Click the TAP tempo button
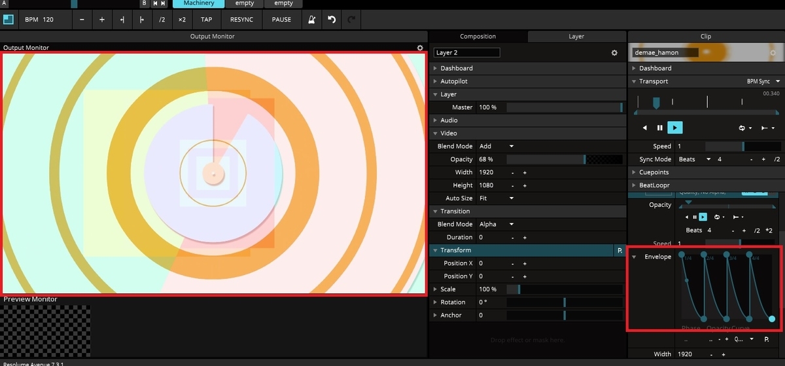Viewport: 785px width, 366px height. click(x=206, y=20)
